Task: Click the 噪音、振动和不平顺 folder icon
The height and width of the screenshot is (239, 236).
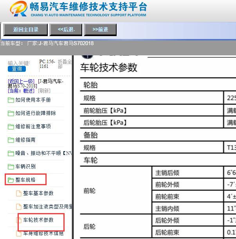Action: (x=11, y=153)
